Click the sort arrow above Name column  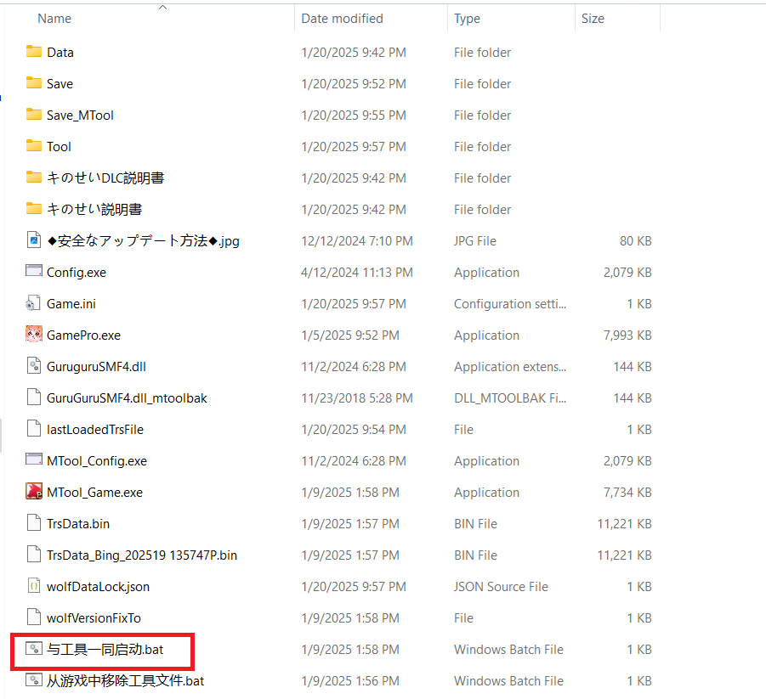click(x=162, y=7)
